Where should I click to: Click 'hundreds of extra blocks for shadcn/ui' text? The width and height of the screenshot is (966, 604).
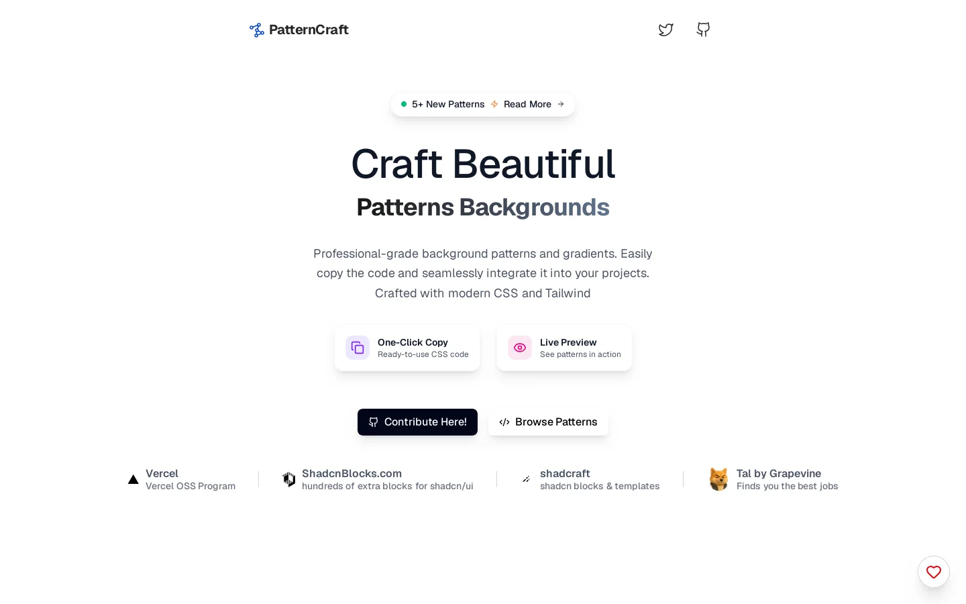tap(388, 486)
